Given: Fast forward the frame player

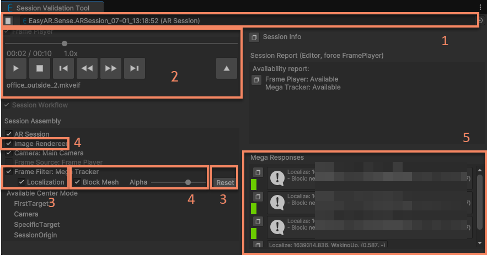Looking at the screenshot, I should [111, 68].
